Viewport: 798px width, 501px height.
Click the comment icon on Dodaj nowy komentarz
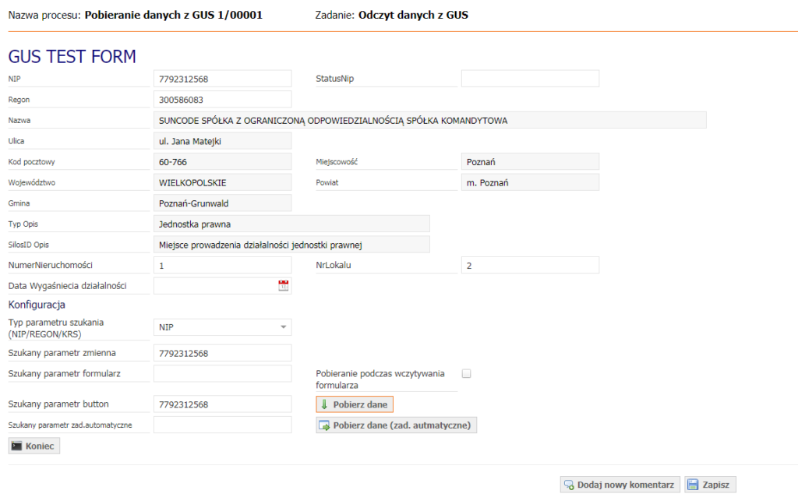point(569,485)
